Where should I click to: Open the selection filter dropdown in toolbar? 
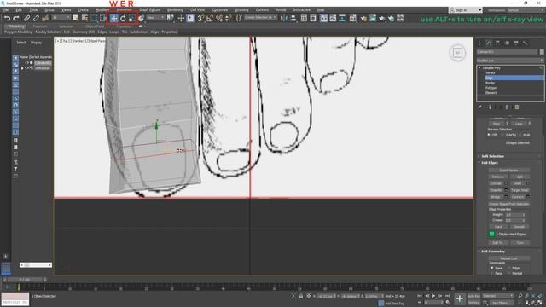pyautogui.click(x=61, y=18)
